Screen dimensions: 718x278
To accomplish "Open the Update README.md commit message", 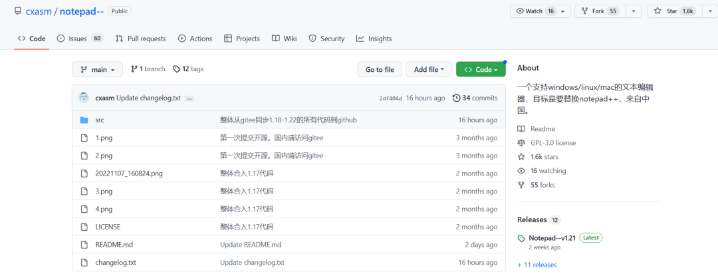I will click(251, 245).
